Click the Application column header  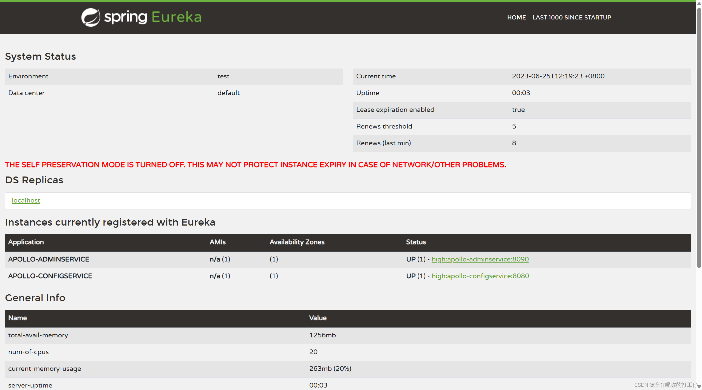(26, 242)
